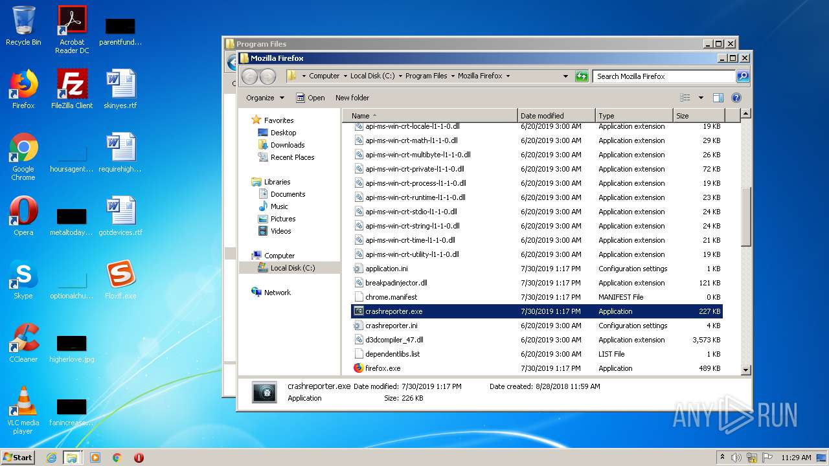The image size is (829, 466).
Task: Change view with the views icon
Action: (685, 98)
